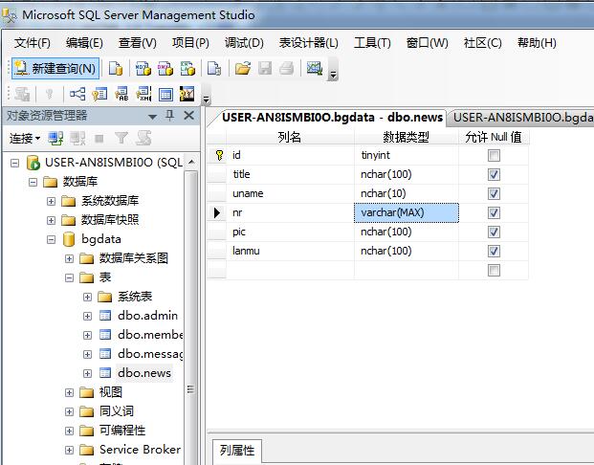Click the Refresh icon in Object Explorer
This screenshot has width=594, height=465.
[143, 139]
